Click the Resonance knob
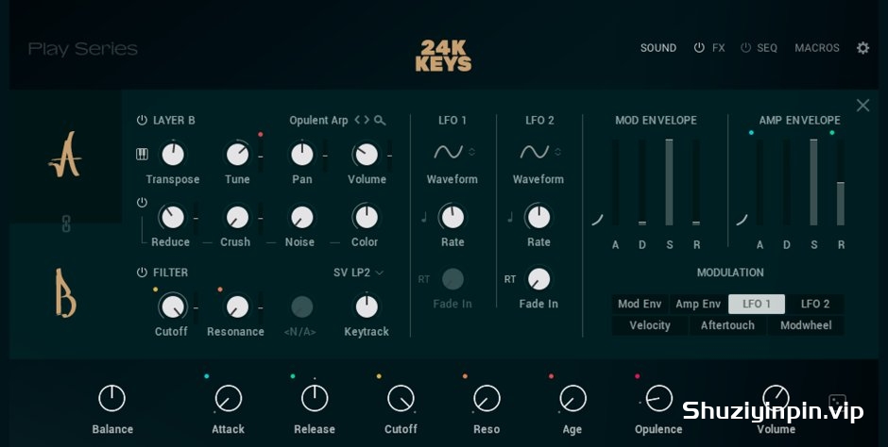 [x=237, y=306]
